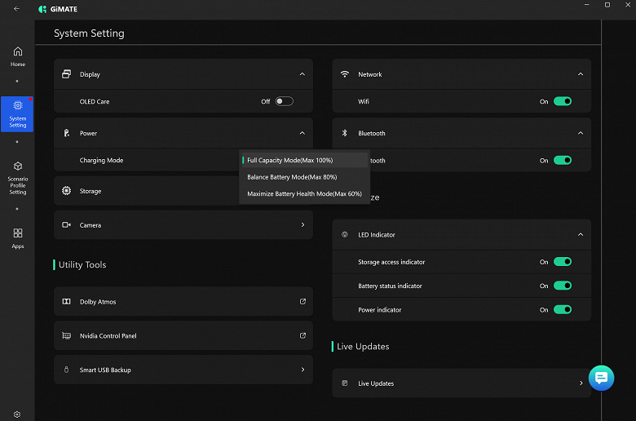
Task: Collapse the LED Indicator section
Action: tap(581, 235)
